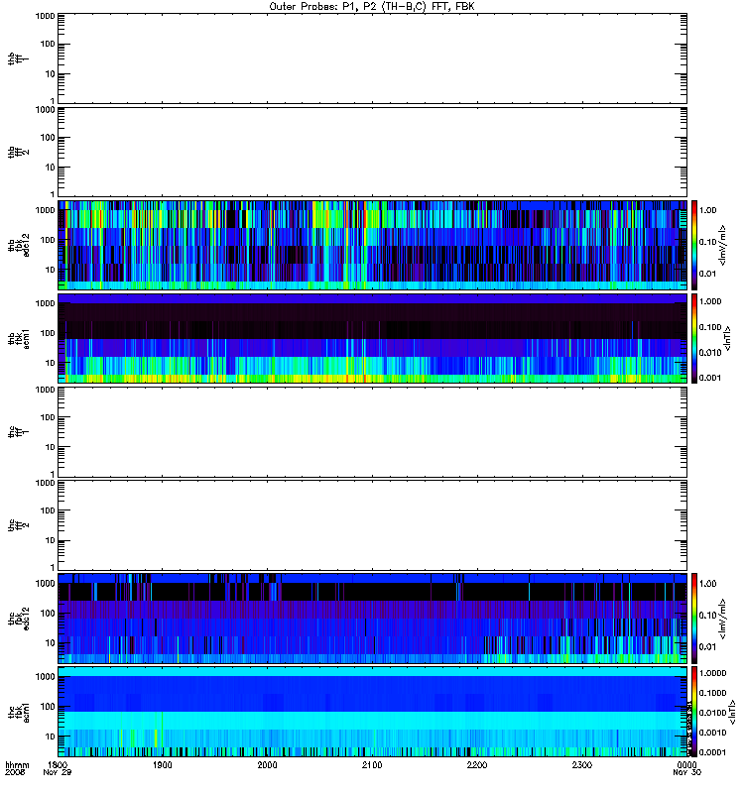Screen dimensions: 744x793
Task: Click the y-axis label of first empty thc panel
Action: point(19,431)
